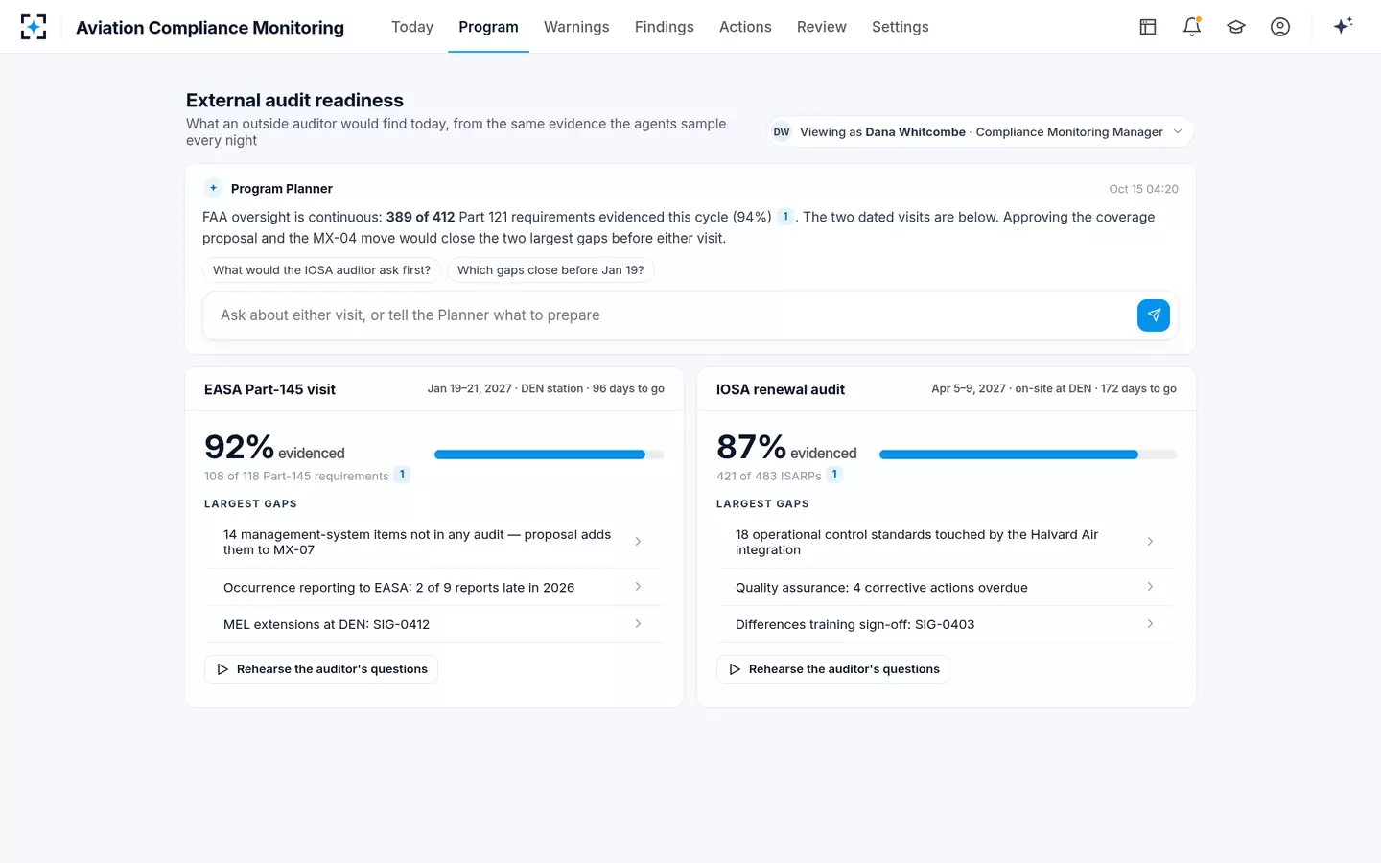Image resolution: width=1381 pixels, height=863 pixels.
Task: Switch to the Warnings tab
Action: 576,27
